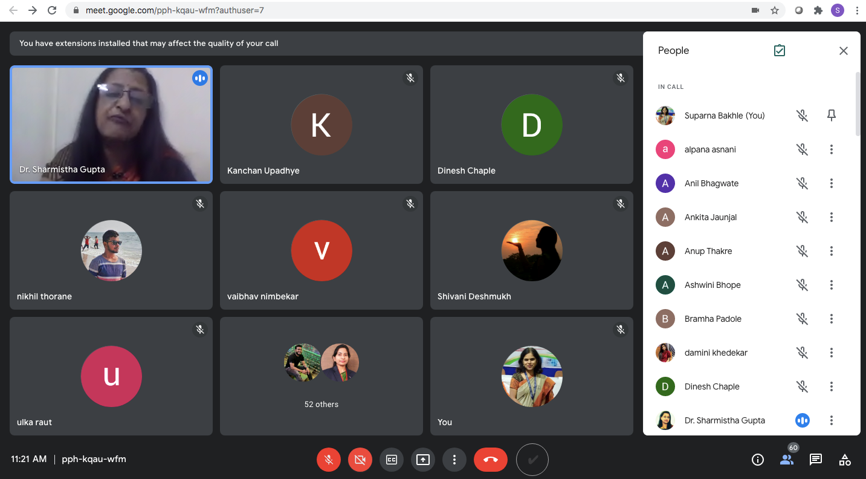Image resolution: width=866 pixels, height=479 pixels.
Task: Toggle the camera on/off button
Action: pyautogui.click(x=360, y=460)
